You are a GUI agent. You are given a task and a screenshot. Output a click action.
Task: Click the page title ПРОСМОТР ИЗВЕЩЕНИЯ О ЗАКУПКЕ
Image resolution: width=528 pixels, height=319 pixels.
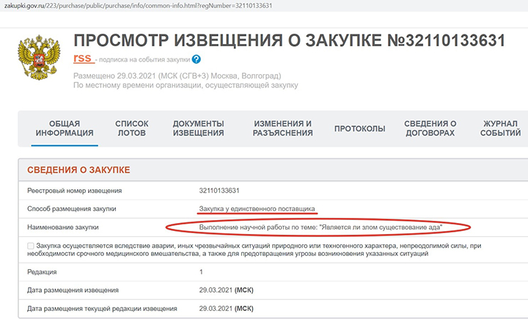coord(289,41)
